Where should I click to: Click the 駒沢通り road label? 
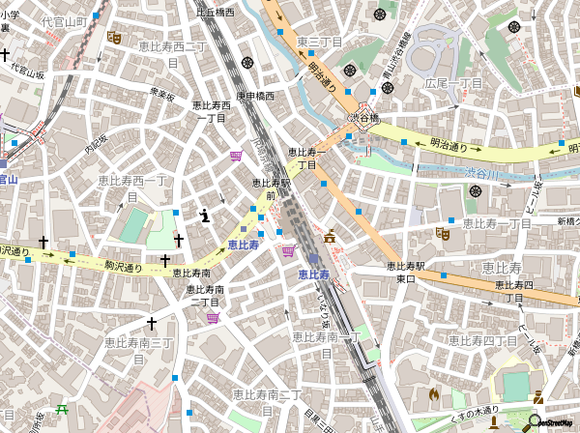(x=123, y=267)
